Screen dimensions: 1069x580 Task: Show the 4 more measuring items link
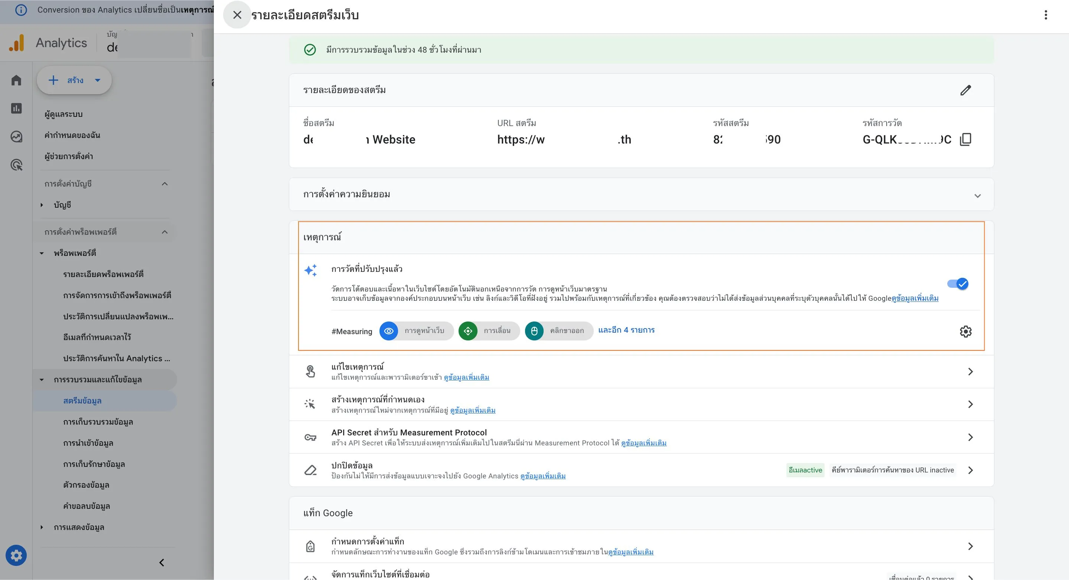point(626,330)
